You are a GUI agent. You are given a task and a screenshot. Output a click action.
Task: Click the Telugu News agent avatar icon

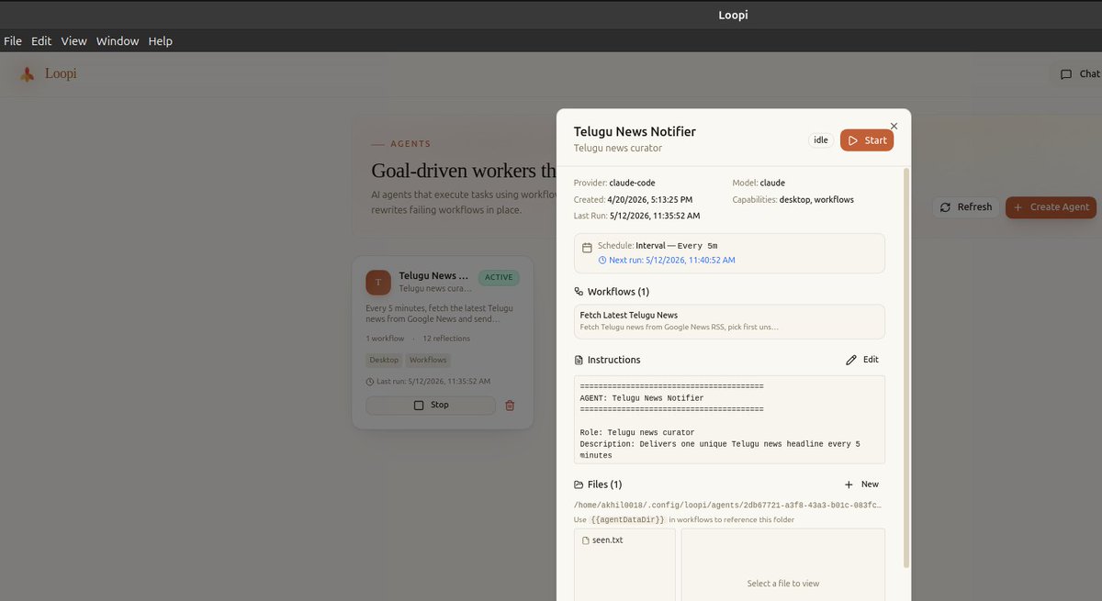coord(378,282)
